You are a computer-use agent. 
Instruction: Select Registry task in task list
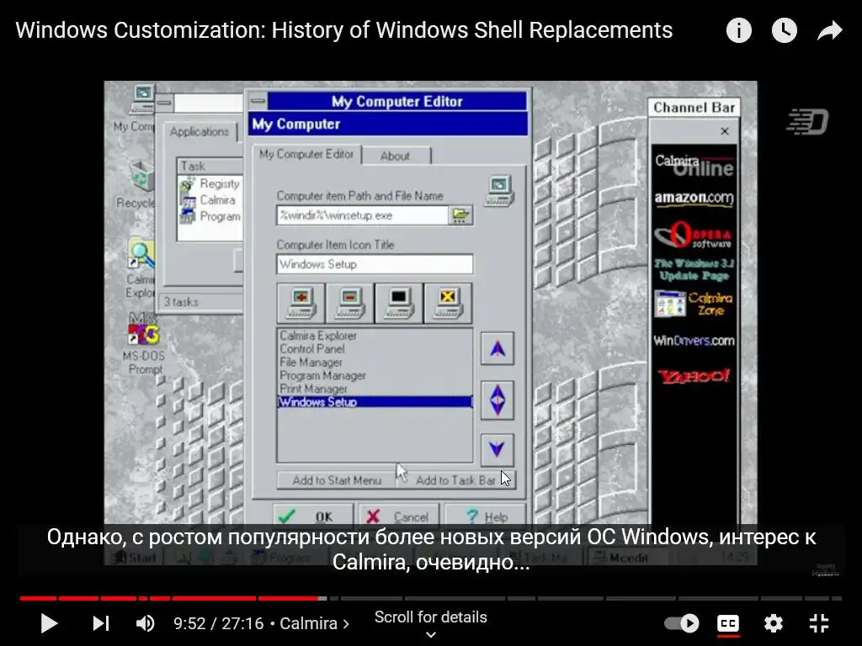tap(210, 183)
